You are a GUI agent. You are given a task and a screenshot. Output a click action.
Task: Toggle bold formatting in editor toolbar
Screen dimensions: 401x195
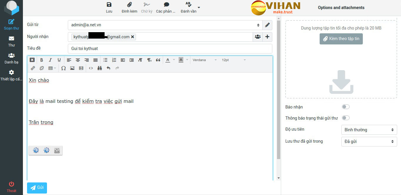coord(41,60)
